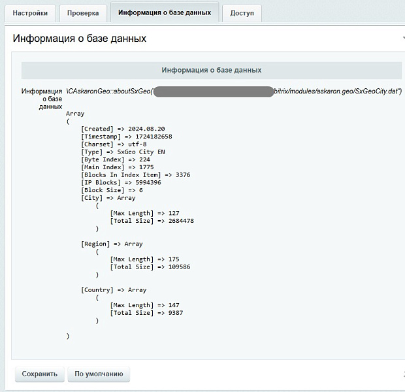This screenshot has height=392, width=405.
Task: Go to the Доступ tab
Action: (242, 13)
